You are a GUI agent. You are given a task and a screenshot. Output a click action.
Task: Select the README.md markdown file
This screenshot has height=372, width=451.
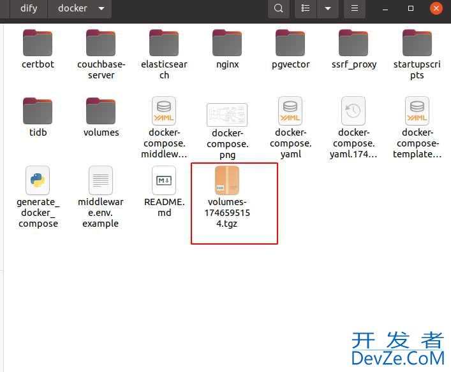(x=164, y=181)
